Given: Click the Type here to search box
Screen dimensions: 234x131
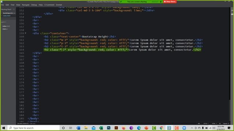Looking at the screenshot, I should click(34, 128).
